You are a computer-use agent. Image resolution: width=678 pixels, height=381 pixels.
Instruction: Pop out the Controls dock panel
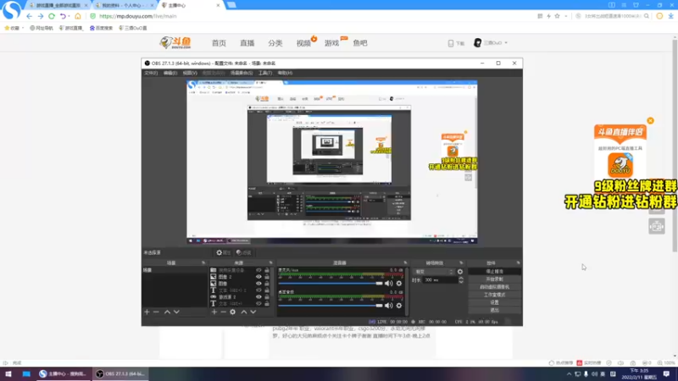pyautogui.click(x=518, y=262)
